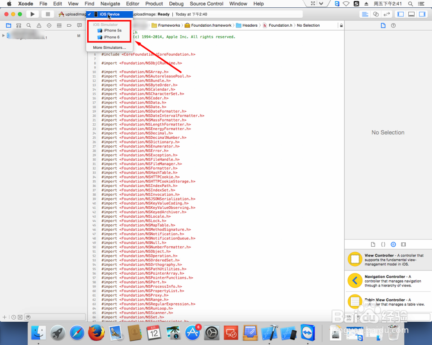
Task: Select iOS Device in destination menu
Action: tap(110, 14)
